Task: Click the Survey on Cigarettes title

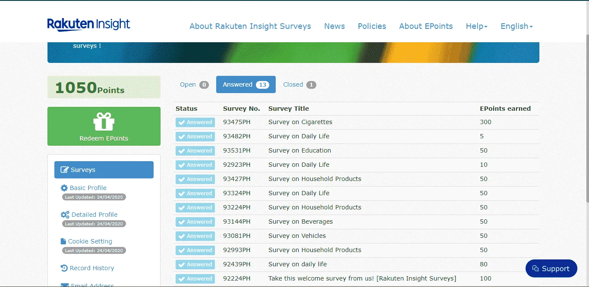Action: pyautogui.click(x=300, y=122)
